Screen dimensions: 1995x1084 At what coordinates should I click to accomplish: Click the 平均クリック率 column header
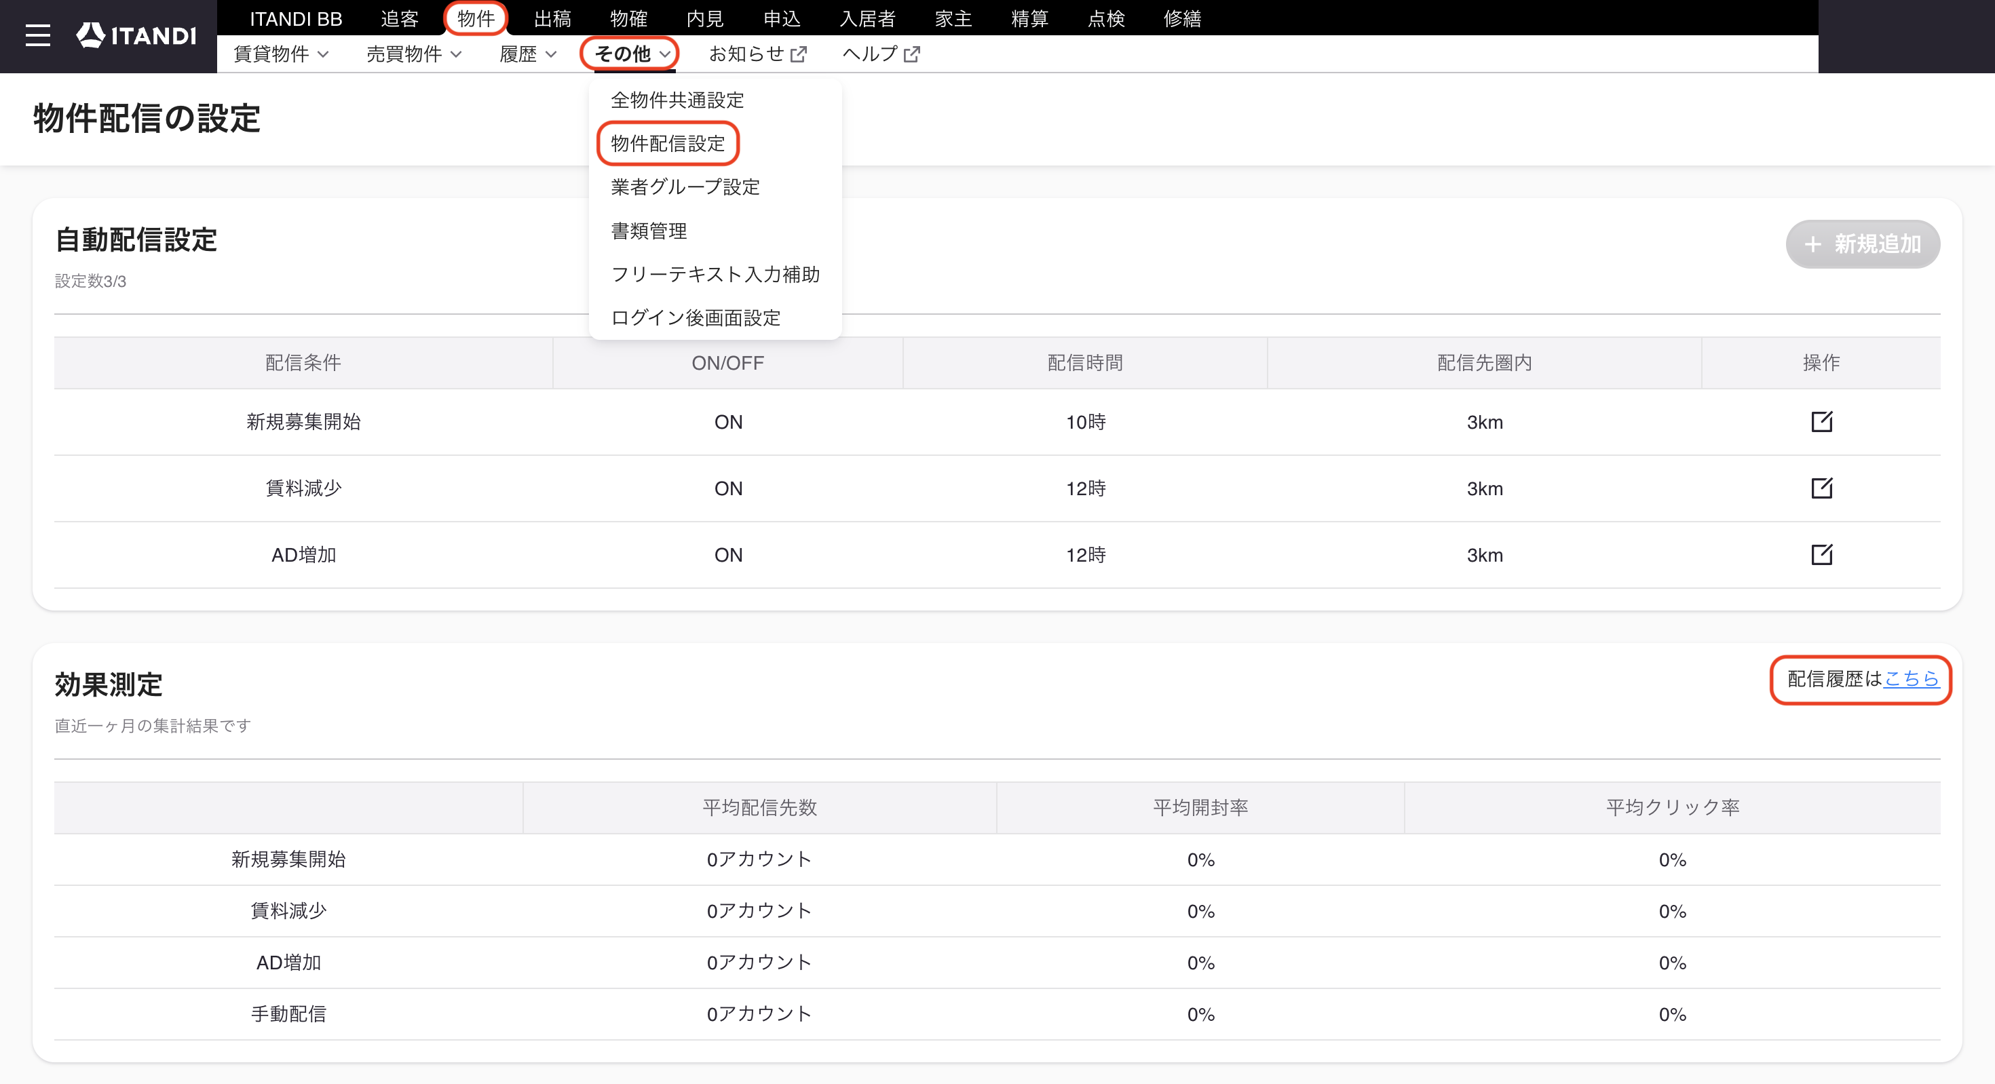pyautogui.click(x=1673, y=808)
